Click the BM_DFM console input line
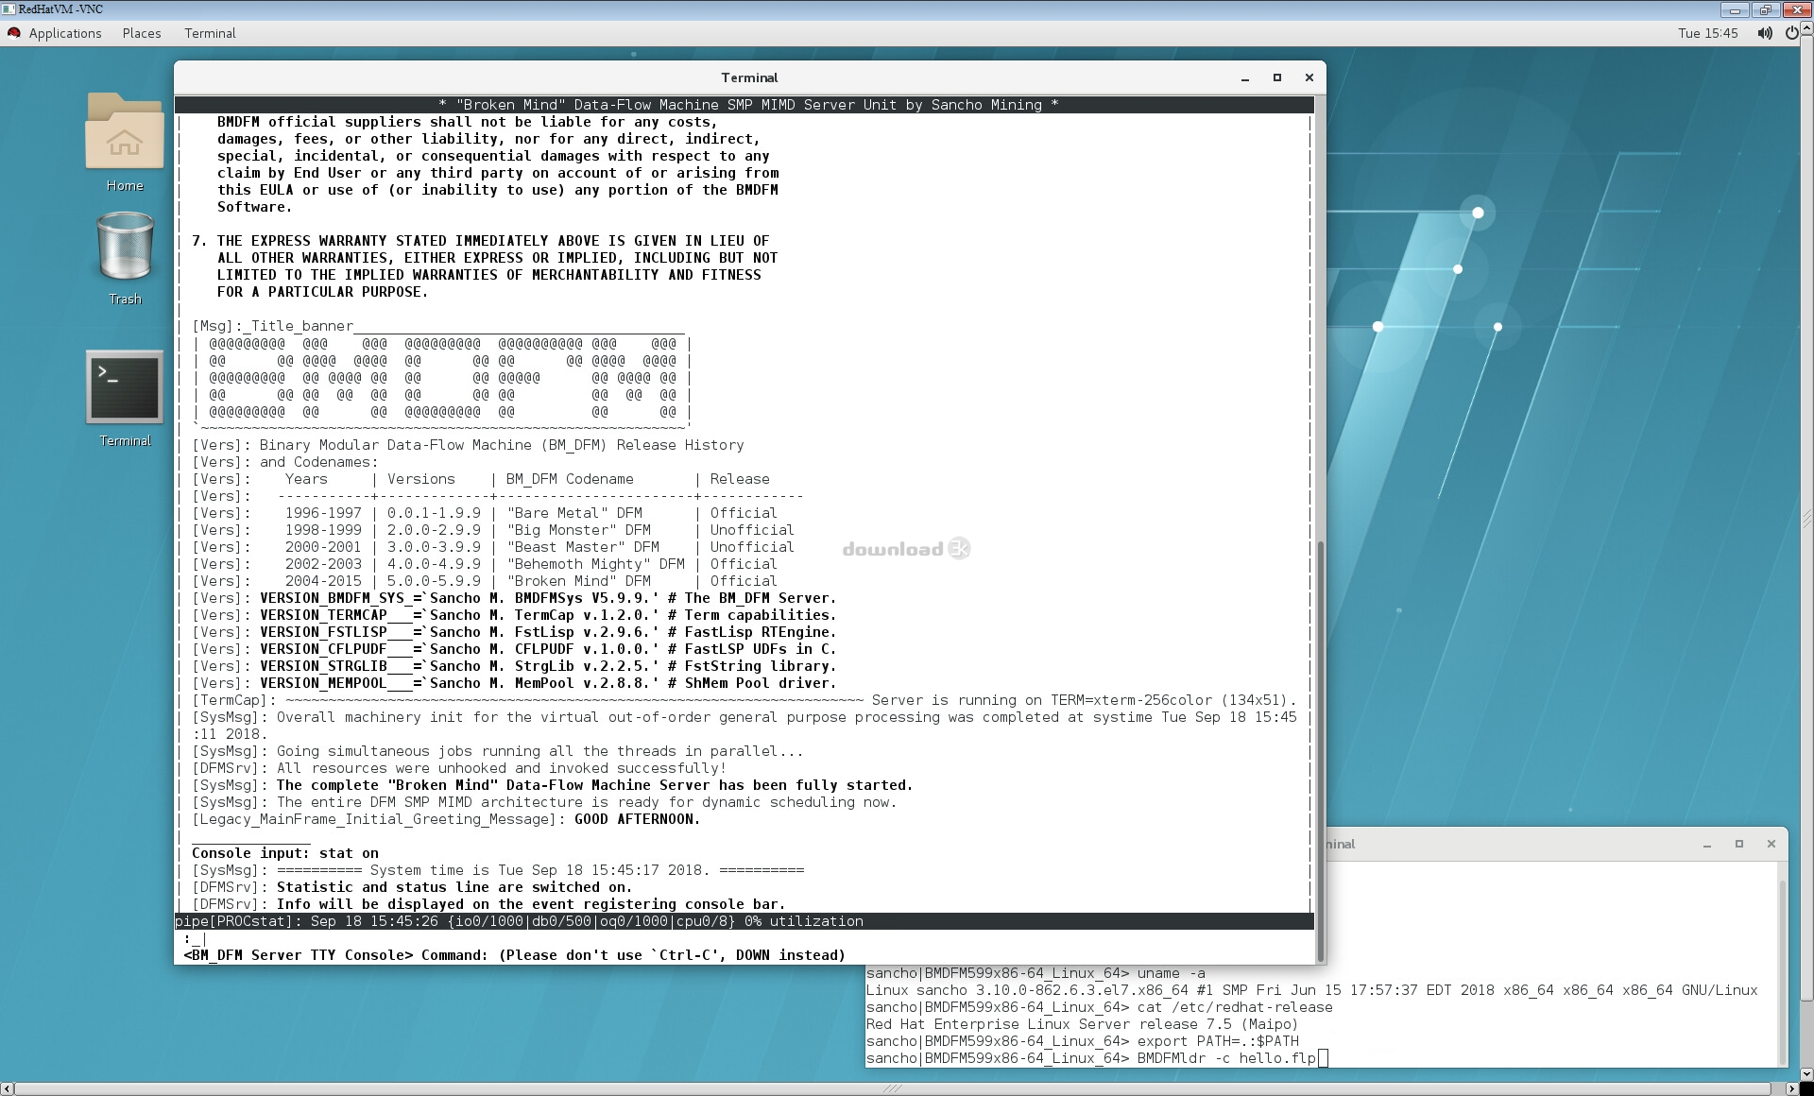 (744, 938)
